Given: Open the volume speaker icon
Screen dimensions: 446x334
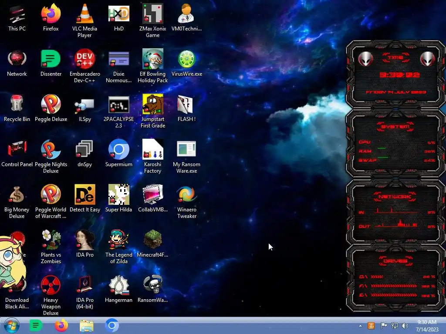Looking at the screenshot, I should click(x=405, y=325).
